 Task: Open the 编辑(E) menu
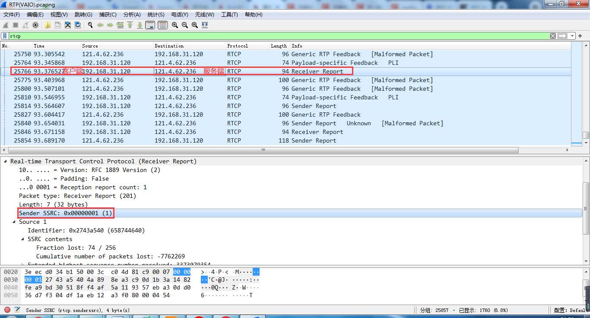point(35,15)
